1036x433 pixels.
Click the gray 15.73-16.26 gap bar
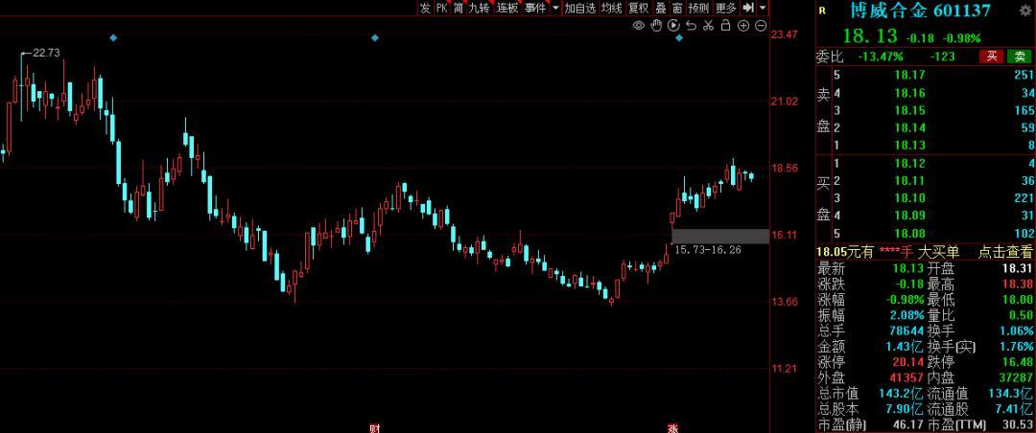[720, 237]
